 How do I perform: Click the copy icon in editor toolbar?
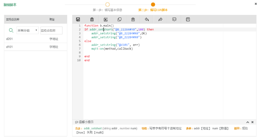tap(119, 19)
